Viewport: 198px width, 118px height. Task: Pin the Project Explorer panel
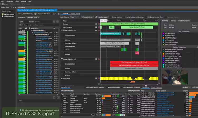click(x=13, y=8)
